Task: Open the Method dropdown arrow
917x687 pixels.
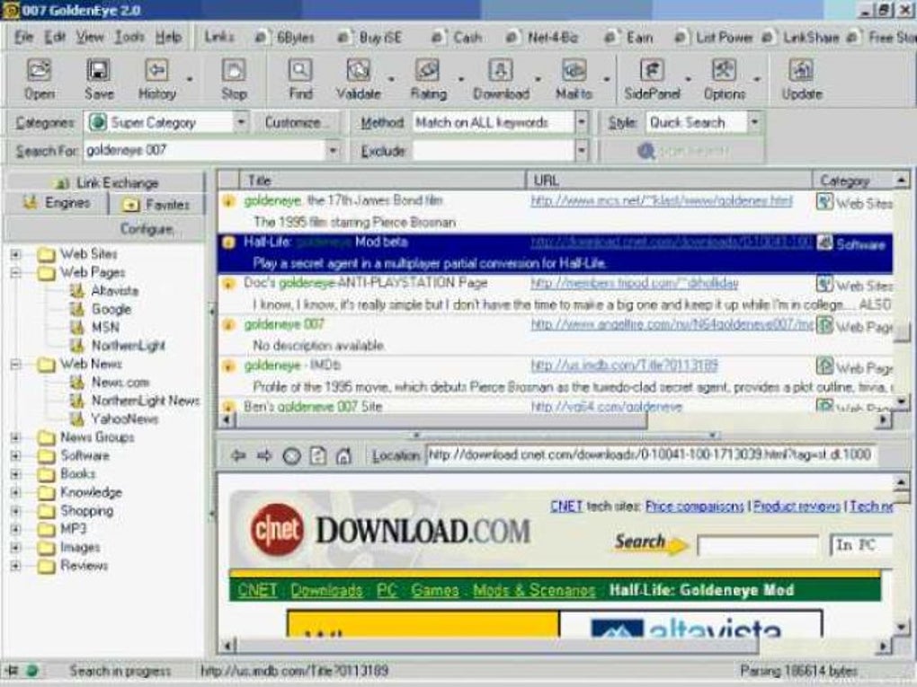Action: (x=582, y=122)
